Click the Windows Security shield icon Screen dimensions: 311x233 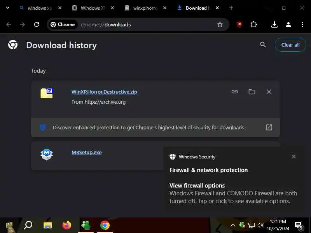point(173,157)
